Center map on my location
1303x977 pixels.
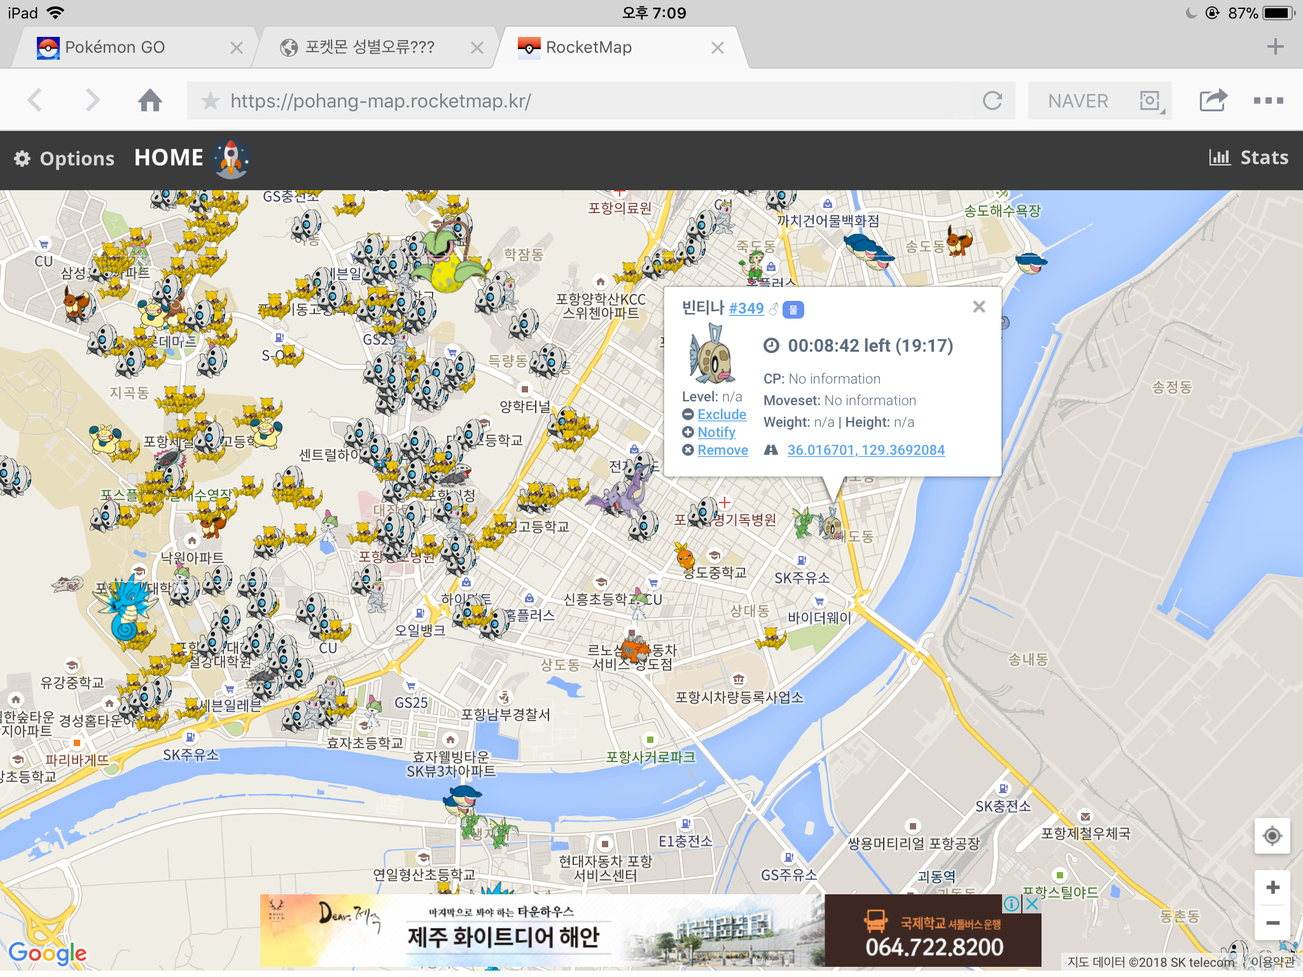click(1272, 836)
